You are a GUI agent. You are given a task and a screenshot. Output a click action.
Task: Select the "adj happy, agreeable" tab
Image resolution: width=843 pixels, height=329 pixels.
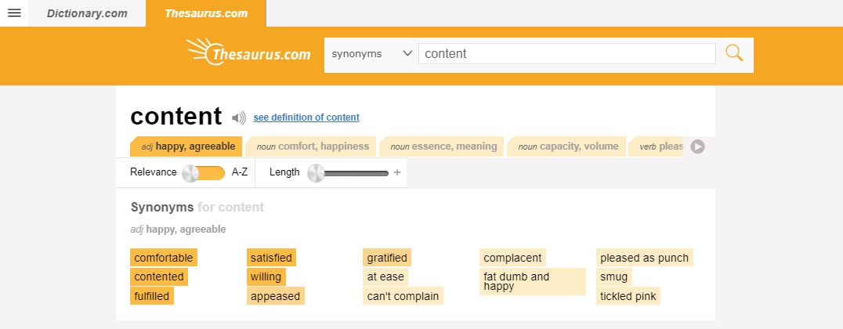(x=187, y=146)
